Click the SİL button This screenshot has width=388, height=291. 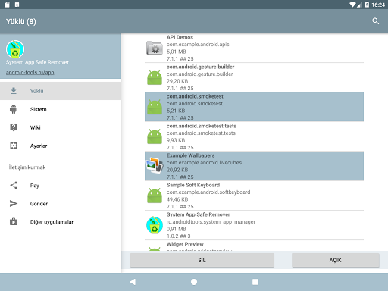tap(202, 260)
